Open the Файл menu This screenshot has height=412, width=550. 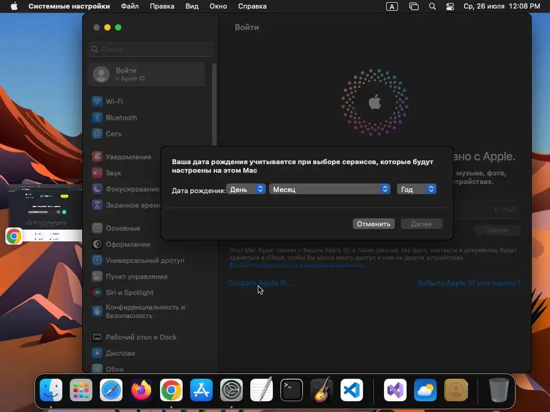point(130,6)
